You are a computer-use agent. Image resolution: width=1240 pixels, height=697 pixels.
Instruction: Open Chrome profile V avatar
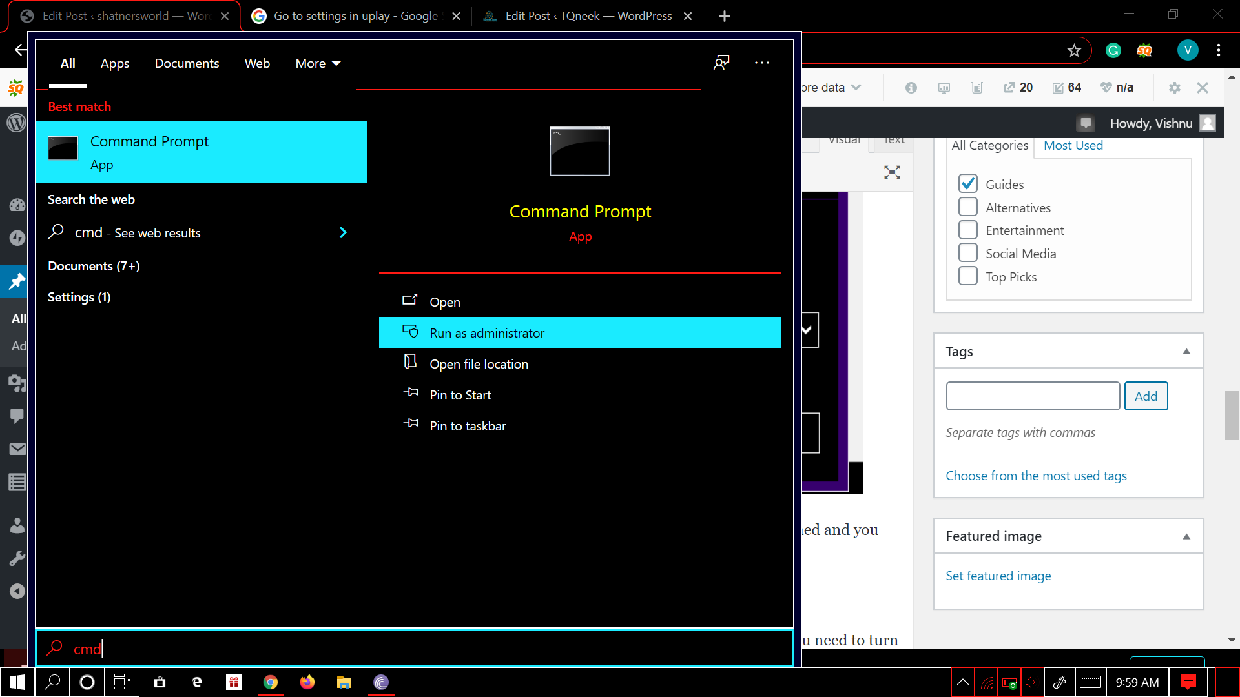point(1188,50)
